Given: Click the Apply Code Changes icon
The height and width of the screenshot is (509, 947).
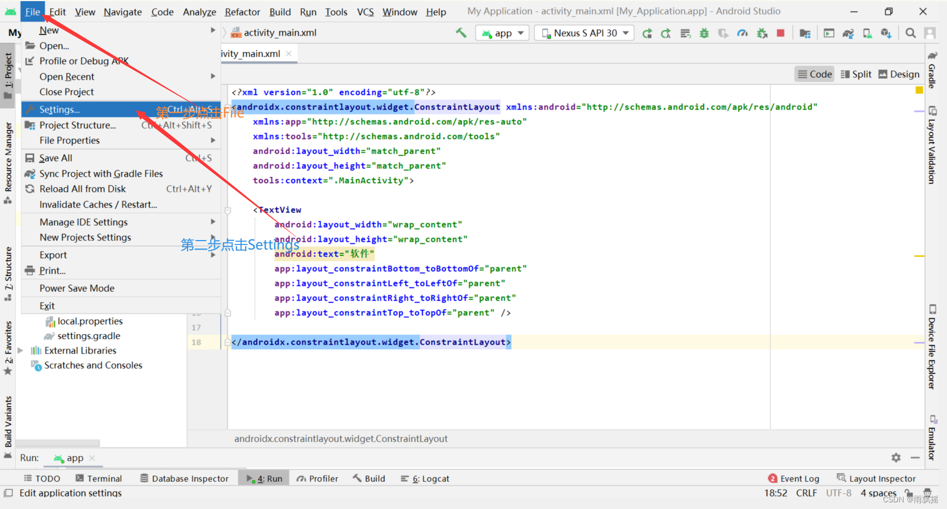Looking at the screenshot, I should pos(685,33).
